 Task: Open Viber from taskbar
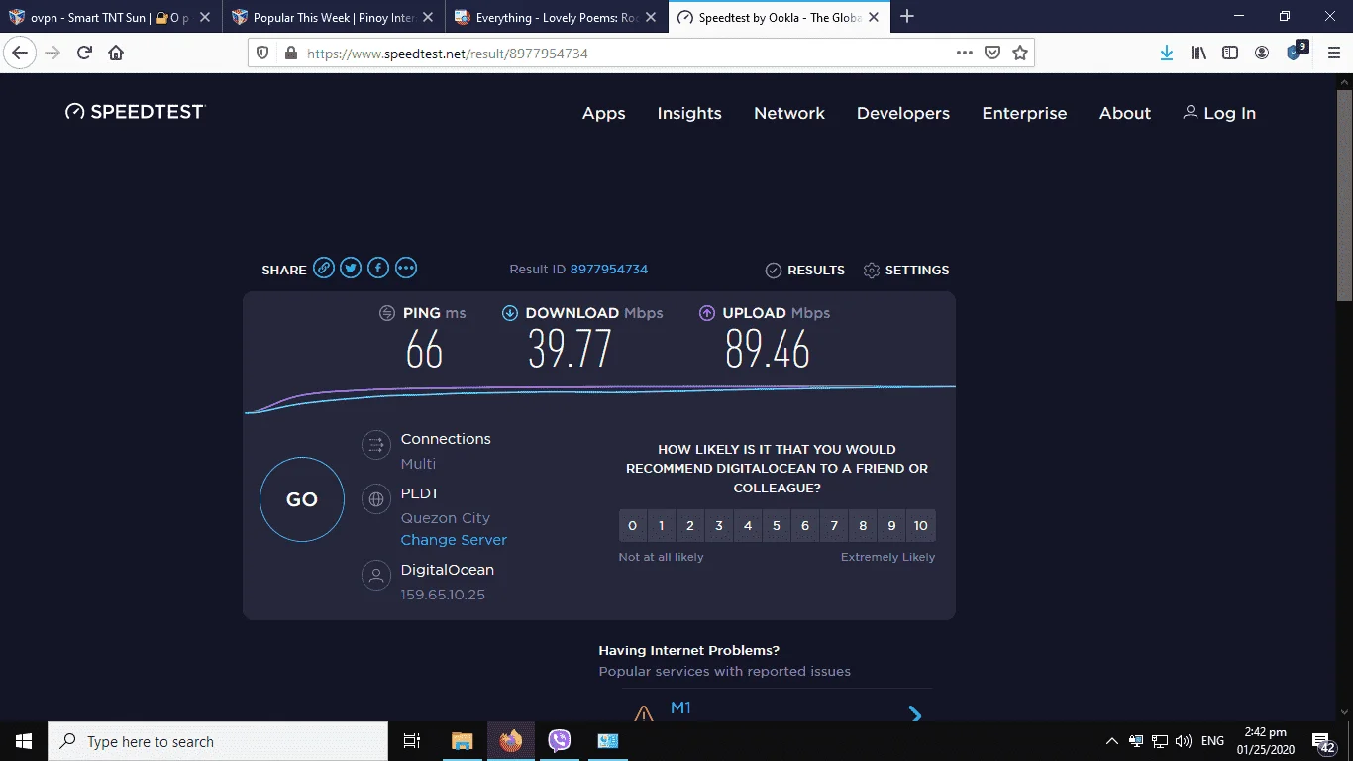[560, 741]
